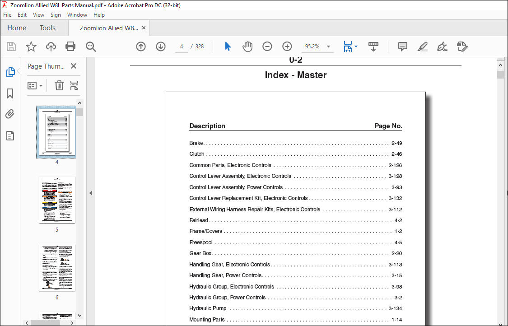Click the Brake index entry
The height and width of the screenshot is (326, 508).
coord(295,143)
